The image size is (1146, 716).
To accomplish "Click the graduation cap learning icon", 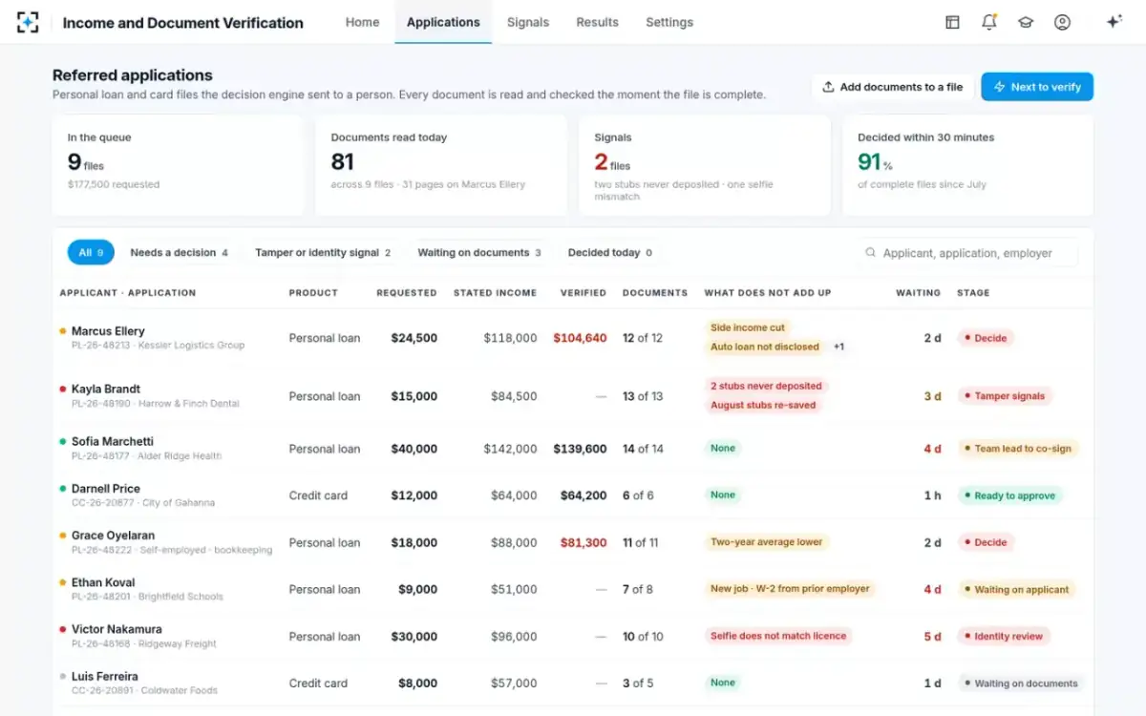I will click(1026, 22).
